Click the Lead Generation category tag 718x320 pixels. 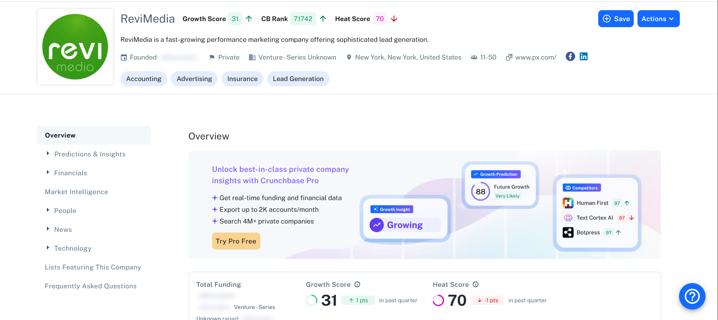coord(298,79)
